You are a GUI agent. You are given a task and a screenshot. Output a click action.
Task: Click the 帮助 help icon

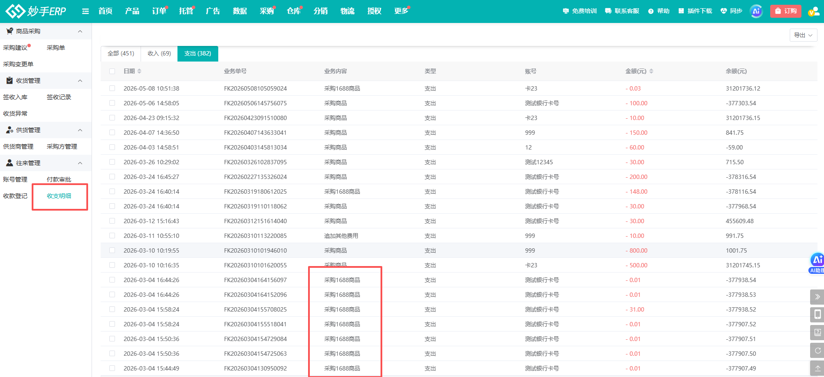650,11
